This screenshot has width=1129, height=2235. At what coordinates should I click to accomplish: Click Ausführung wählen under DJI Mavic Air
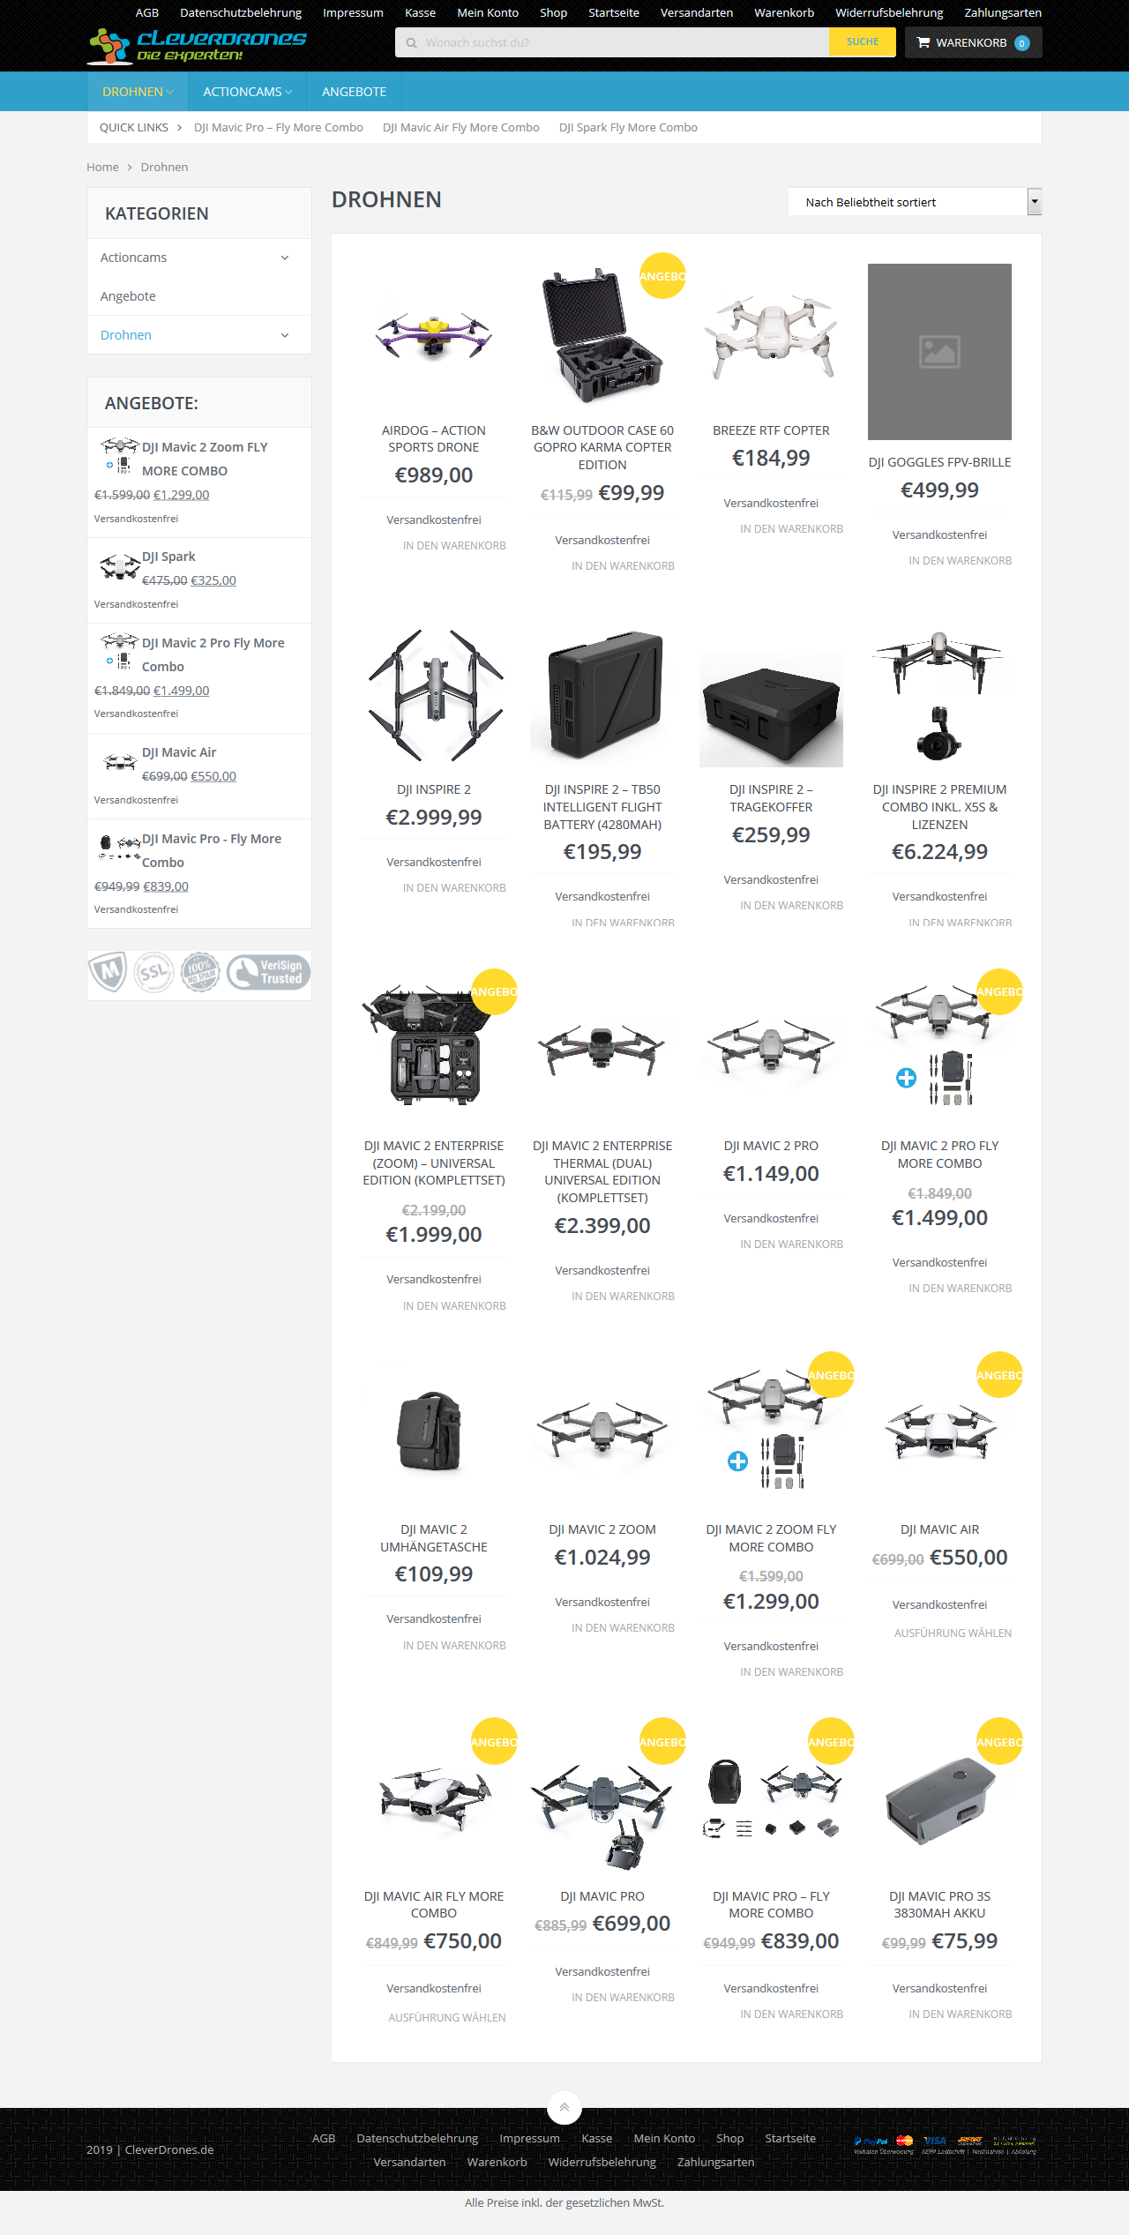pyautogui.click(x=953, y=1633)
